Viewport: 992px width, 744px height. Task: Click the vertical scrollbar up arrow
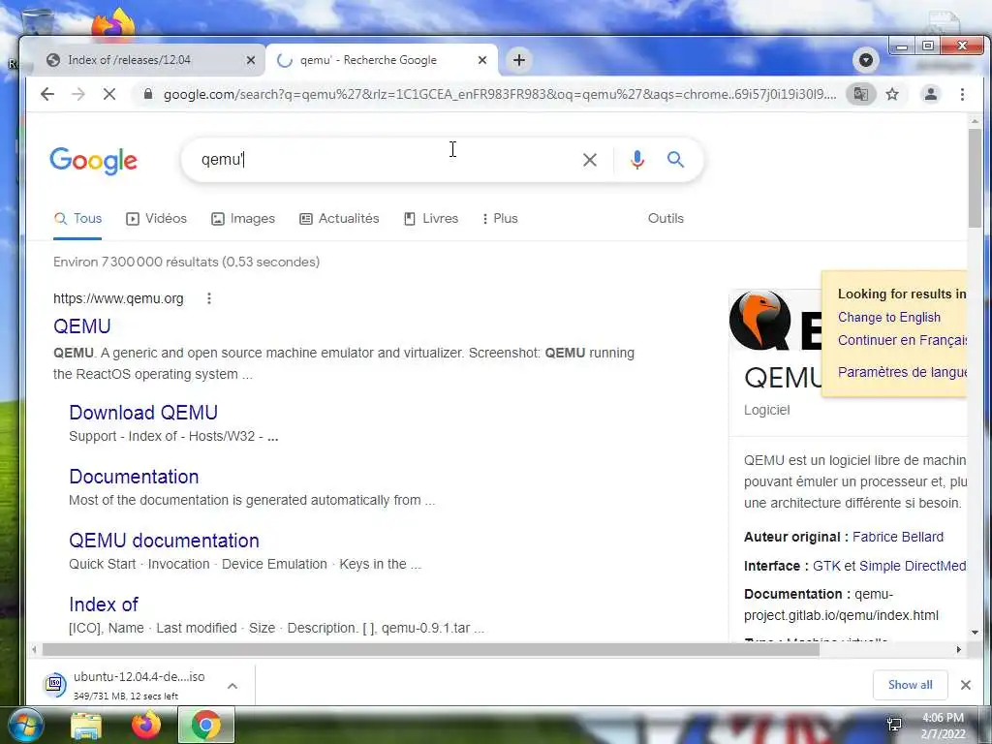[x=975, y=120]
